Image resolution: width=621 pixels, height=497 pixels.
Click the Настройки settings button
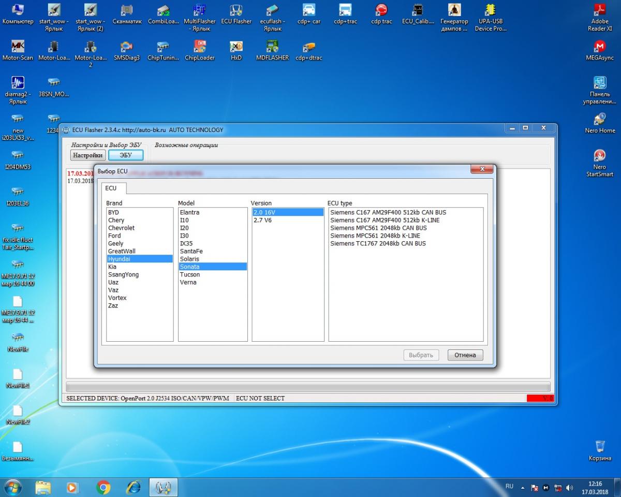88,155
